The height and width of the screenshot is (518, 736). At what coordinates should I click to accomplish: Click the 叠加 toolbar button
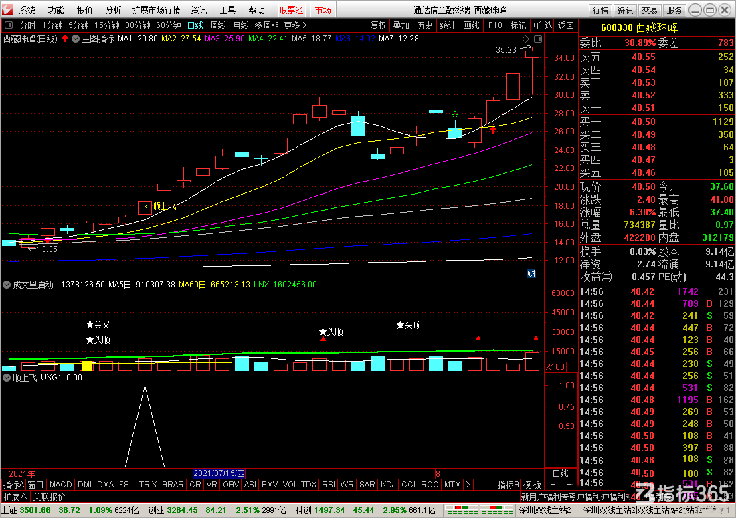tap(401, 25)
